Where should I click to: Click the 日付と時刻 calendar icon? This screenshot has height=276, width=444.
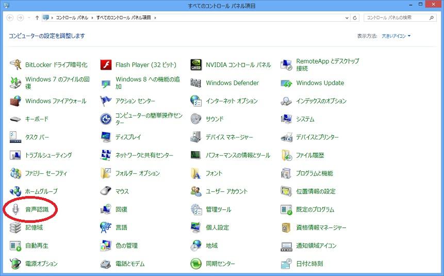point(286,264)
